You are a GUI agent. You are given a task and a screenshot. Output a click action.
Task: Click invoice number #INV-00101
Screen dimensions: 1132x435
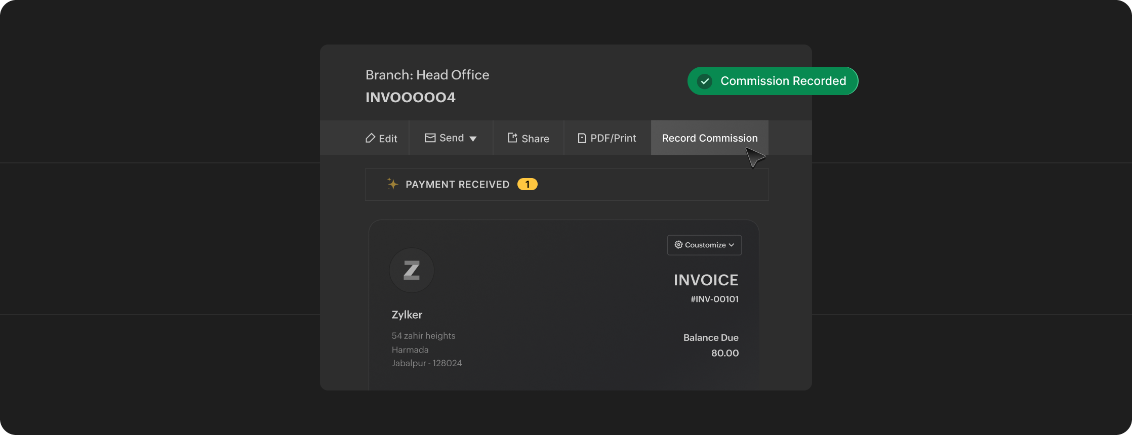point(714,299)
